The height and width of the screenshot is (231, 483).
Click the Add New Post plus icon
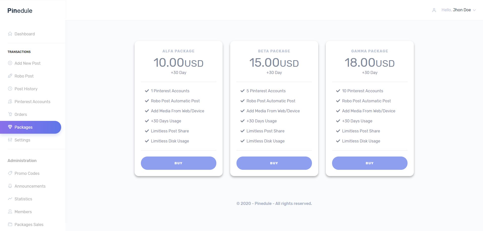tap(10, 63)
